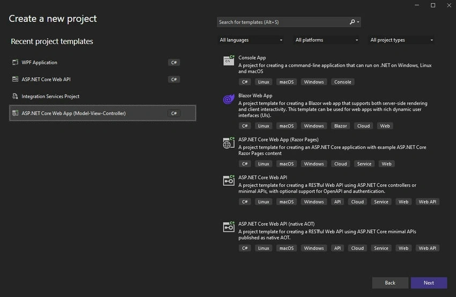The width and height of the screenshot is (456, 297).
Task: Open the All project types dropdown
Action: [x=402, y=40]
